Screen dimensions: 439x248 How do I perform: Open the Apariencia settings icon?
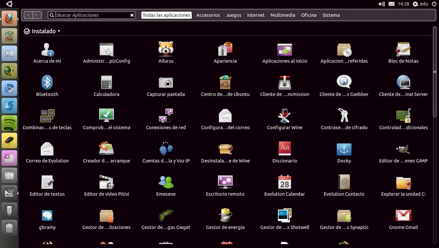click(x=225, y=49)
